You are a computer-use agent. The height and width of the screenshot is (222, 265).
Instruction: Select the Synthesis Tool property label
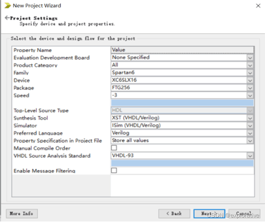pyautogui.click(x=31, y=118)
